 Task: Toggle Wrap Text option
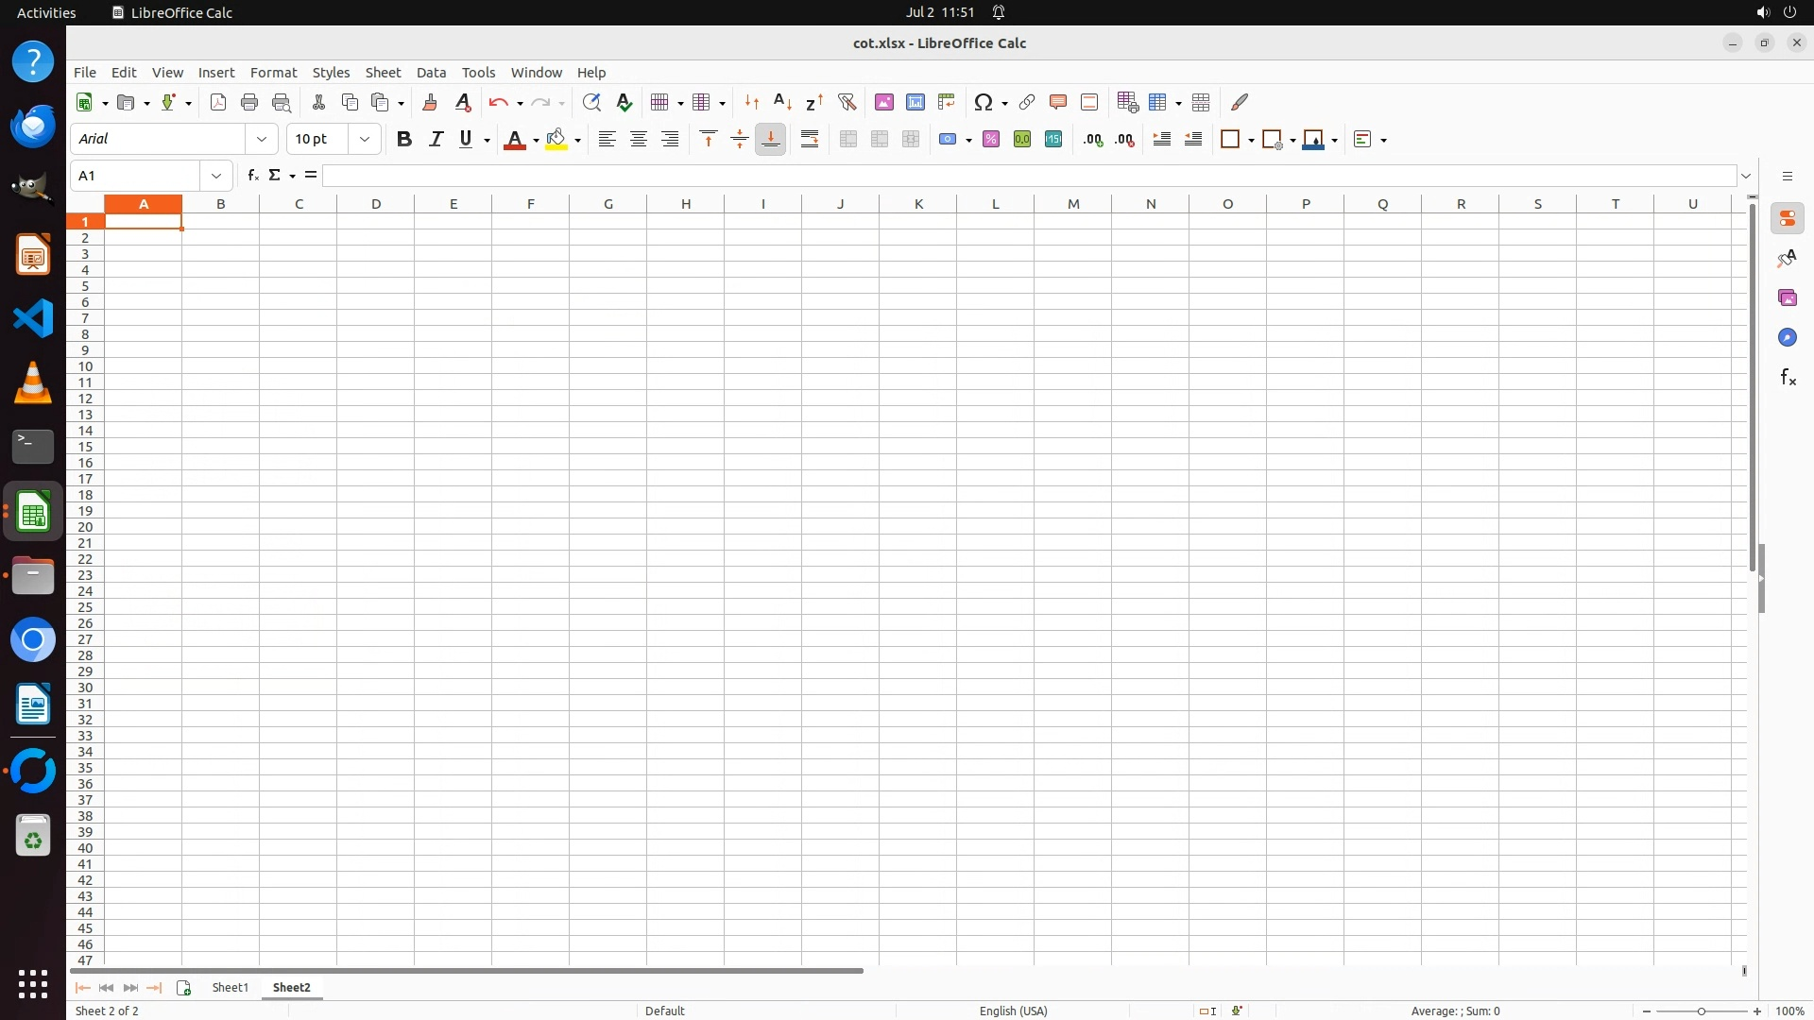pyautogui.click(x=810, y=140)
